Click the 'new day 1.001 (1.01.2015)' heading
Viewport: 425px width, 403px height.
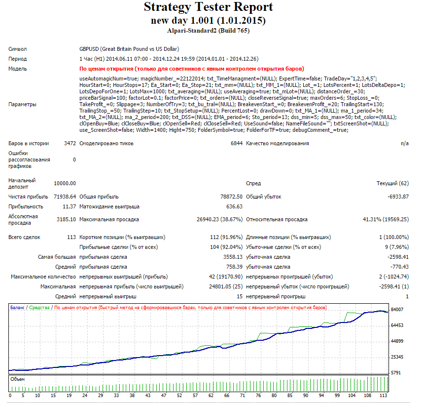208,20
